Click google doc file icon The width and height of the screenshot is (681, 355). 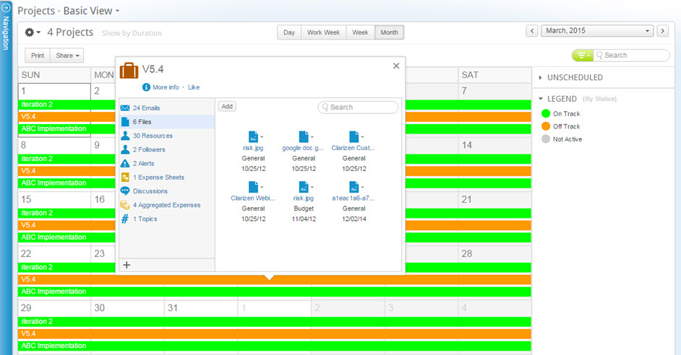(x=304, y=136)
